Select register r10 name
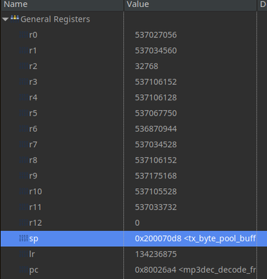This screenshot has width=267, height=279. pos(36,192)
